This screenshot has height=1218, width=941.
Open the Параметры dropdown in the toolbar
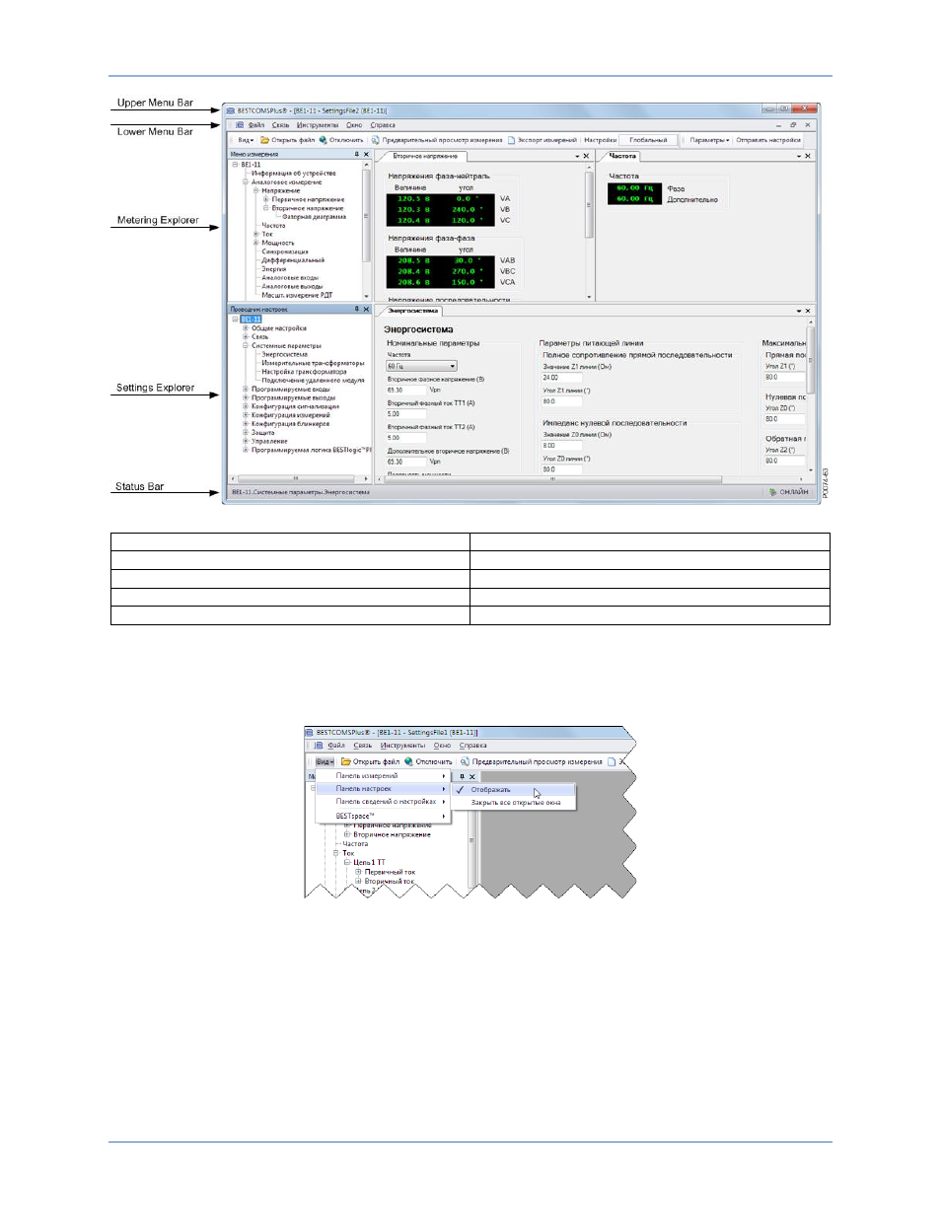pyautogui.click(x=709, y=140)
